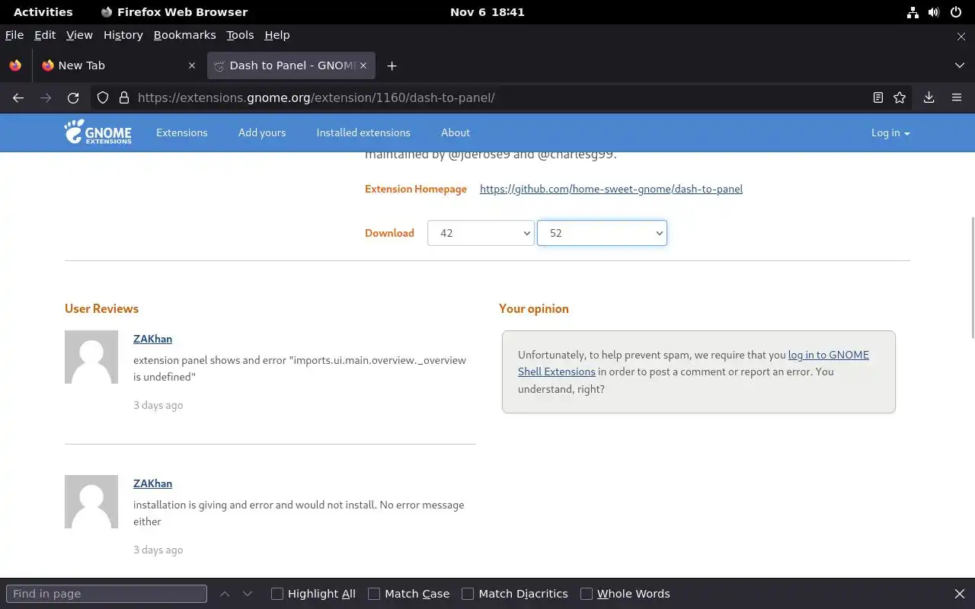Open ZAKhan profile link on the installation error review

(153, 483)
